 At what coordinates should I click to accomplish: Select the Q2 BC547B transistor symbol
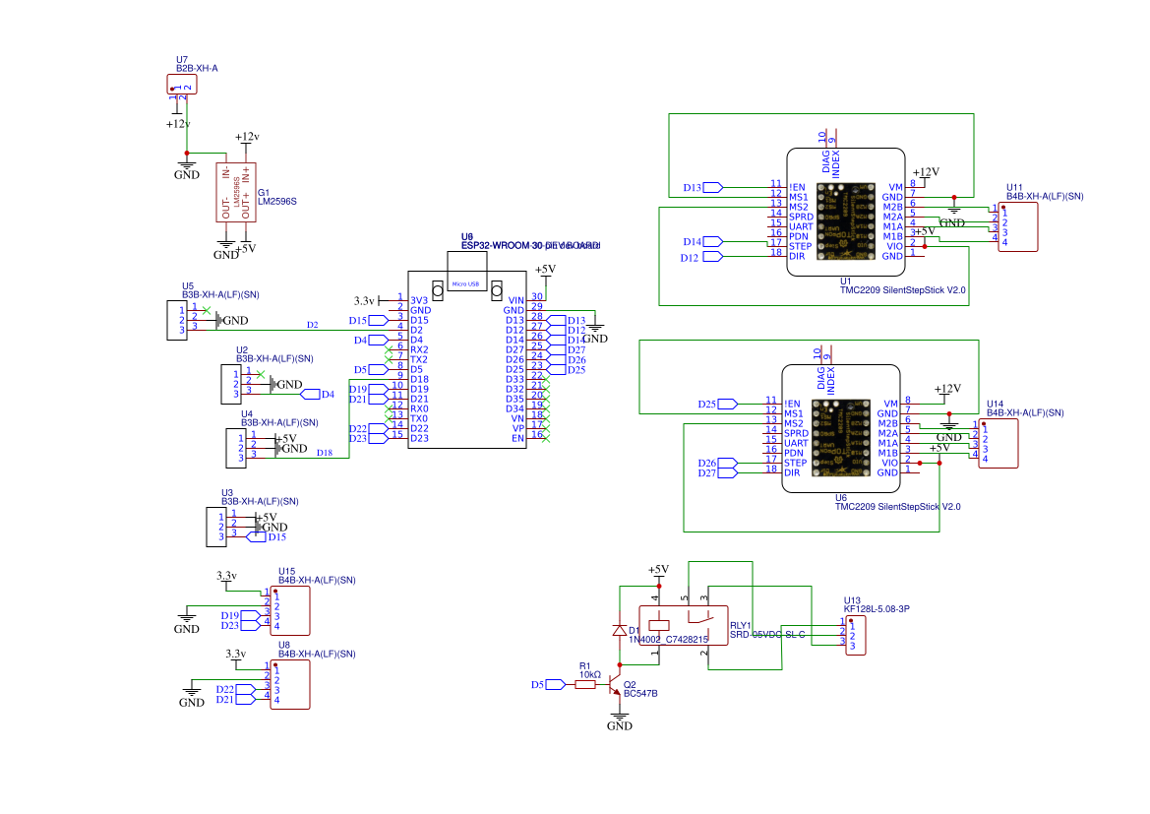616,685
